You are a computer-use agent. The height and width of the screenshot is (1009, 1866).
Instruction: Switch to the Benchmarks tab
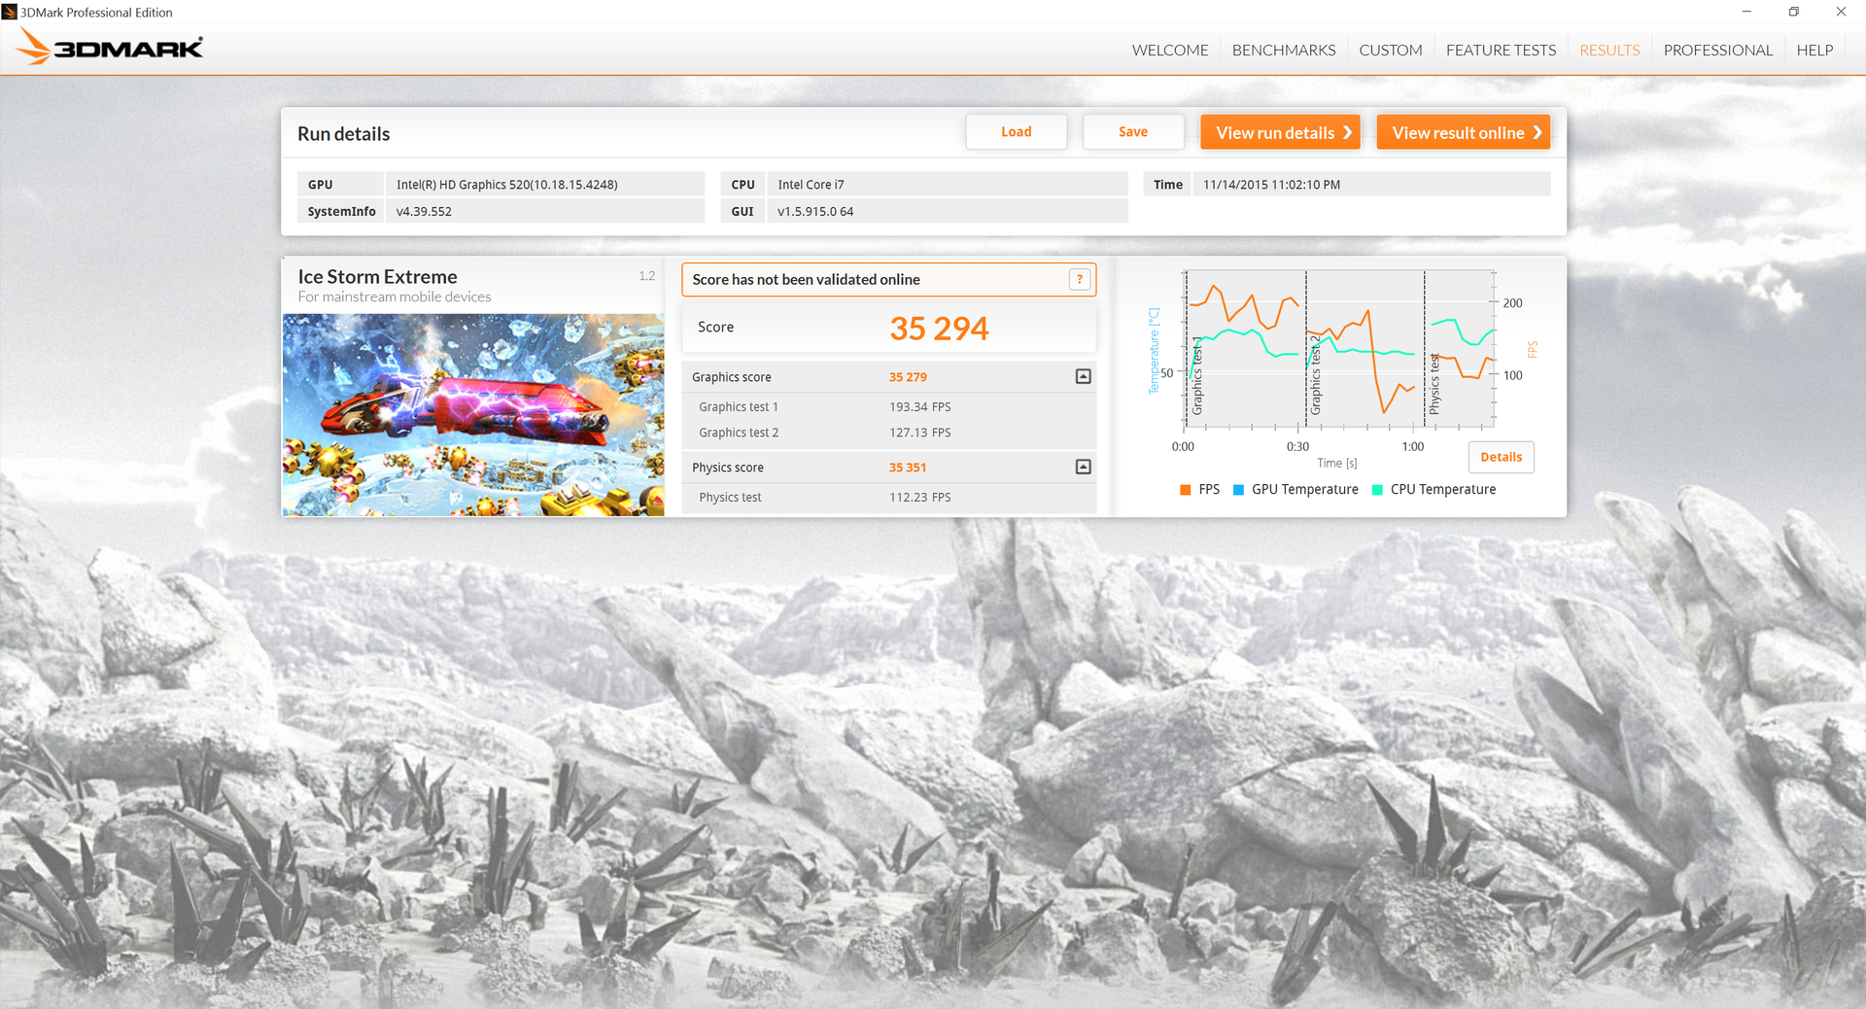1284,50
